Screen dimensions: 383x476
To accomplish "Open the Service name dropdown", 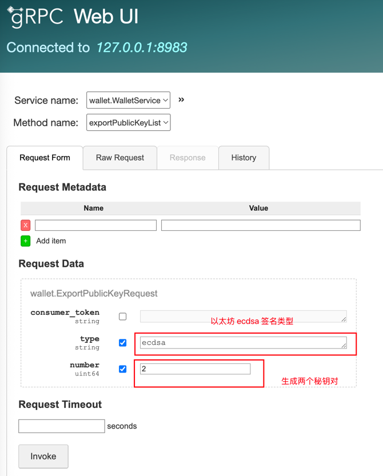I will 128,100.
